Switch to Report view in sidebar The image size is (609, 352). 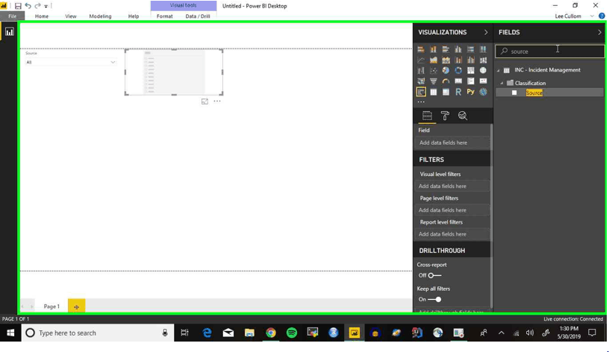click(9, 32)
